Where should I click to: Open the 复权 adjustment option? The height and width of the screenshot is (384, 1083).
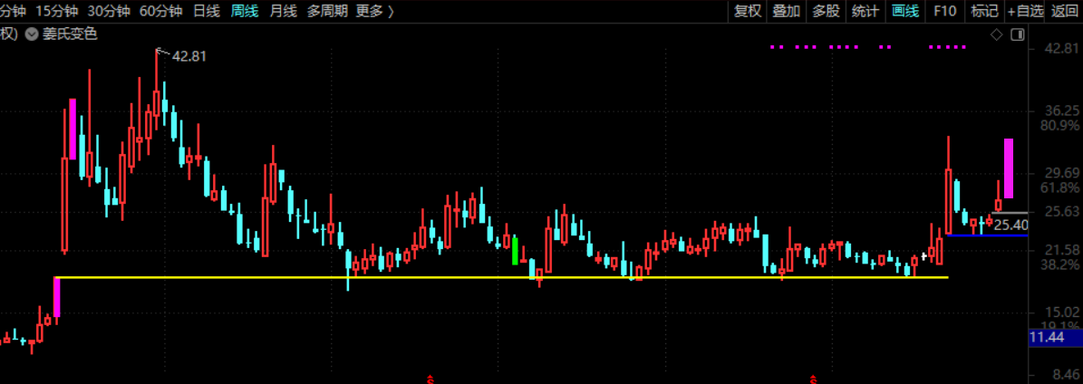point(748,10)
